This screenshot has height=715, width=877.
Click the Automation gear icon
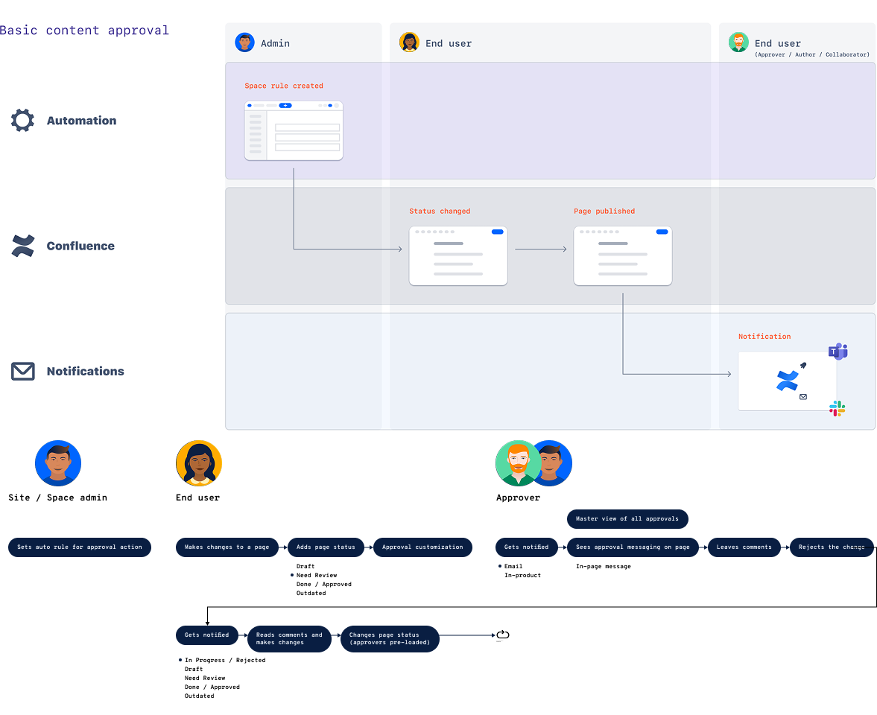22,120
